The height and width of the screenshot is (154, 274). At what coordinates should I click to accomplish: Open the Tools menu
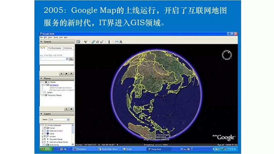tap(56, 37)
